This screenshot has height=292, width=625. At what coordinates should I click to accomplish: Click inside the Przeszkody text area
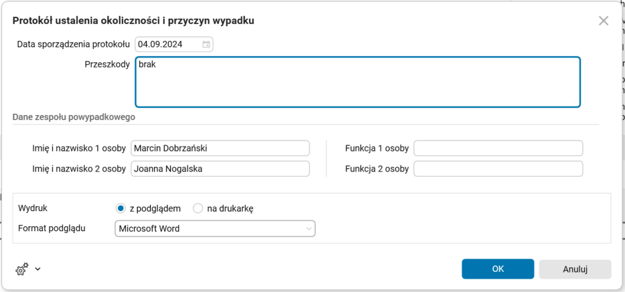coord(358,82)
